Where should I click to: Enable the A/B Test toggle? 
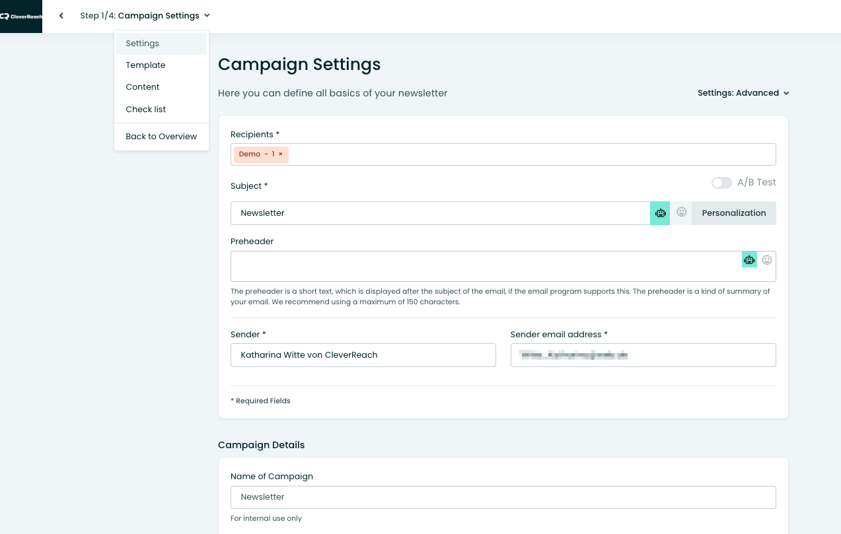721,183
